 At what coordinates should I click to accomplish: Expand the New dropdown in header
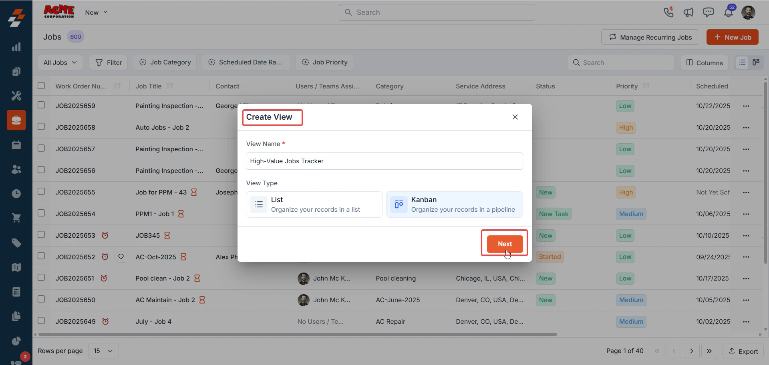pyautogui.click(x=96, y=12)
